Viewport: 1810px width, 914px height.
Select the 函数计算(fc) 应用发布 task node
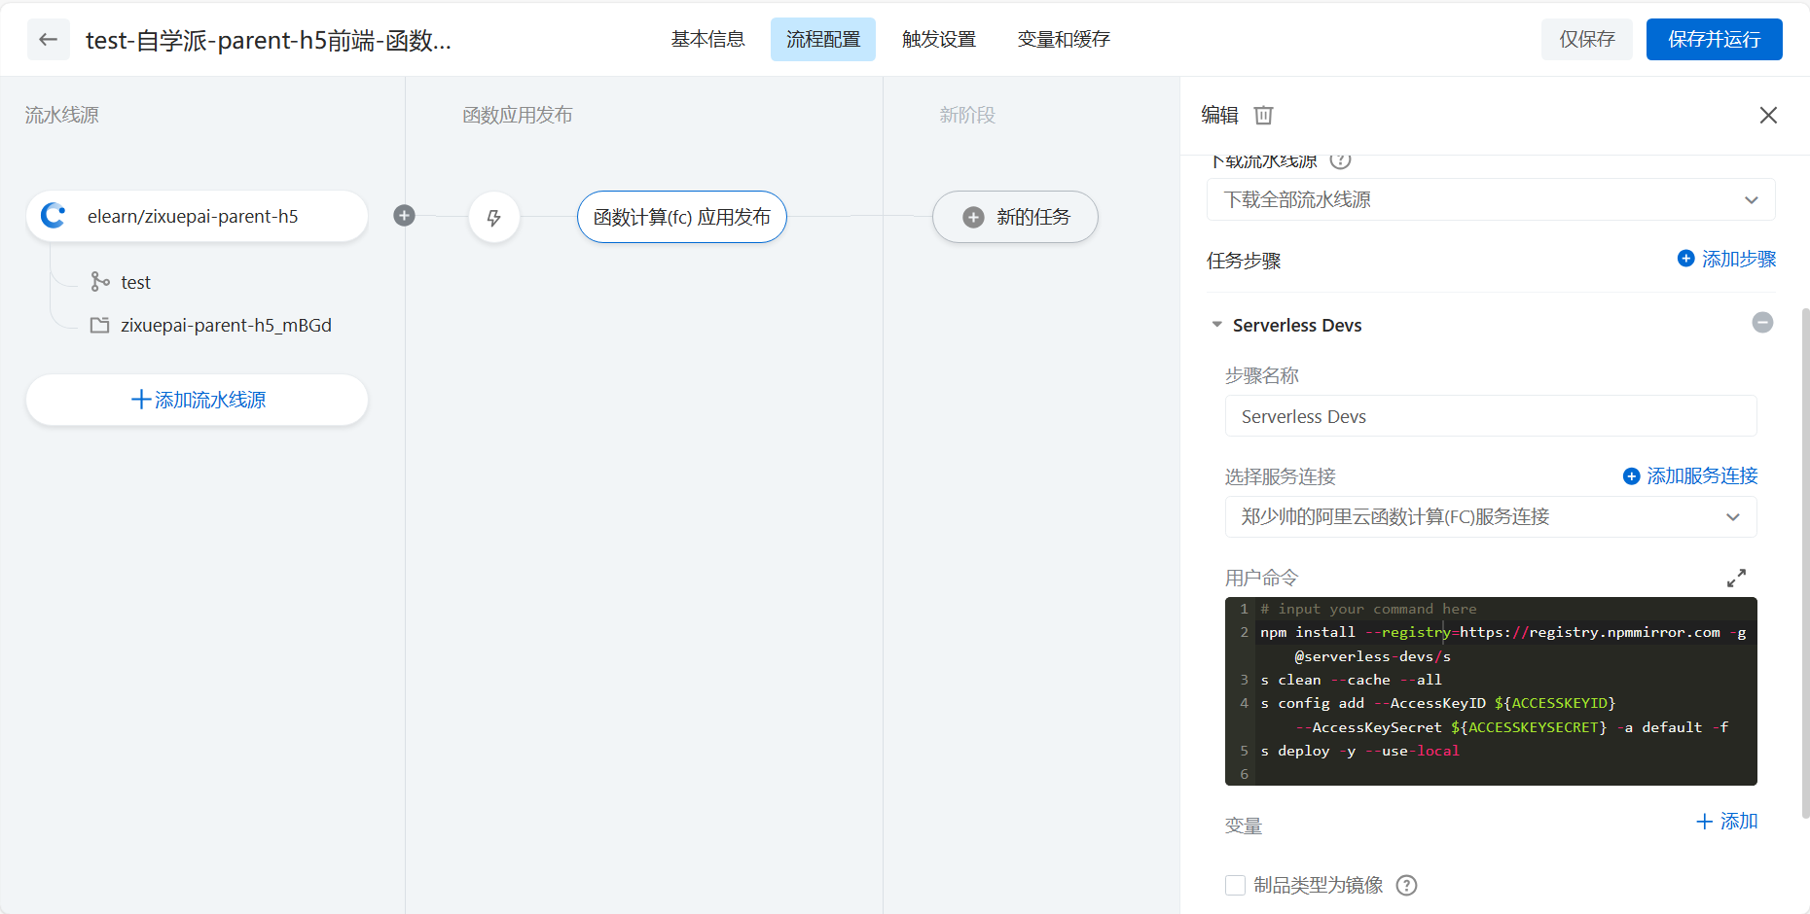[x=682, y=217]
